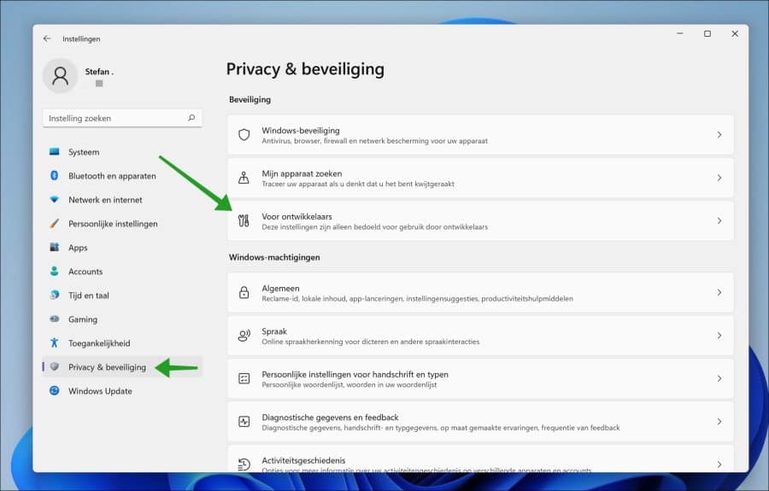Click the Windows Update sync icon
This screenshot has height=491, width=769.
55,390
